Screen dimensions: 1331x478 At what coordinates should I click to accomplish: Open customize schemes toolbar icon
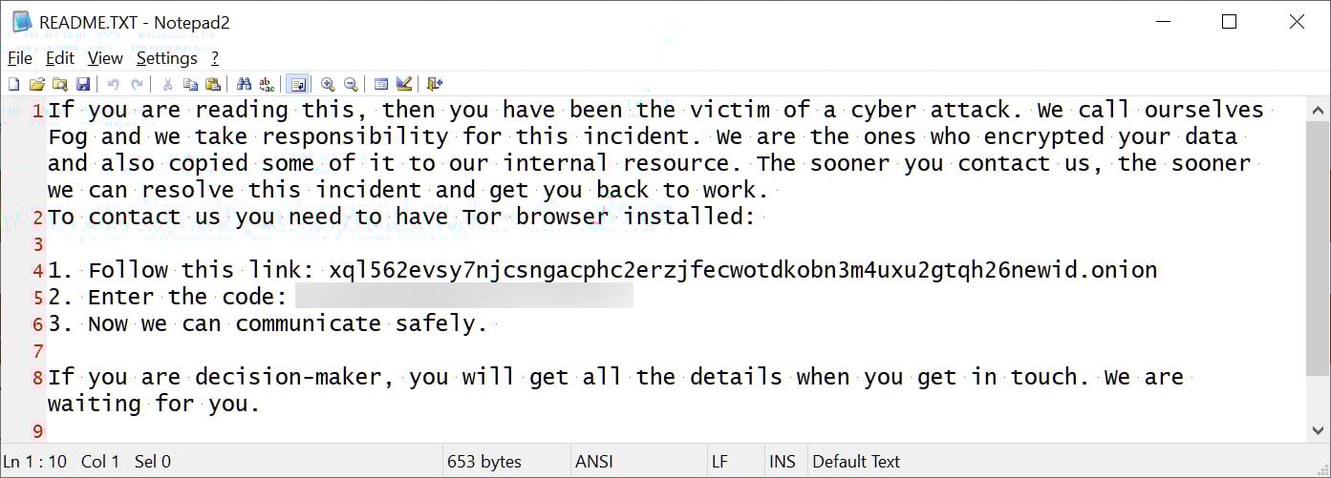click(404, 84)
